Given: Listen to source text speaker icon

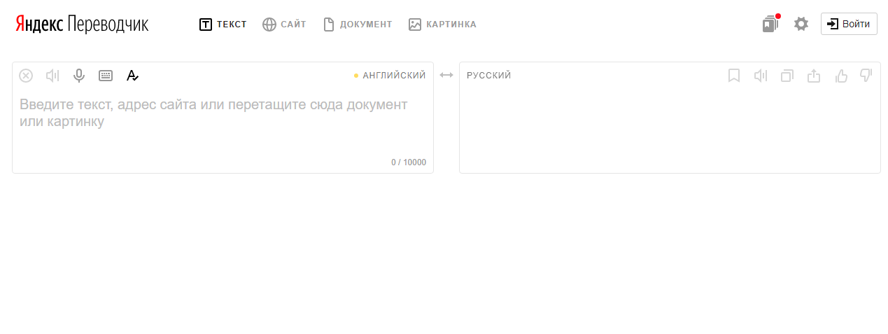Looking at the screenshot, I should 52,76.
